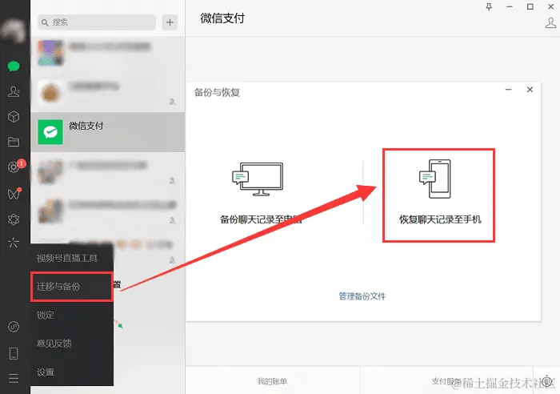Screen dimensions: 560x394
Task: Open the 管理备份文件 link
Action: point(362,296)
